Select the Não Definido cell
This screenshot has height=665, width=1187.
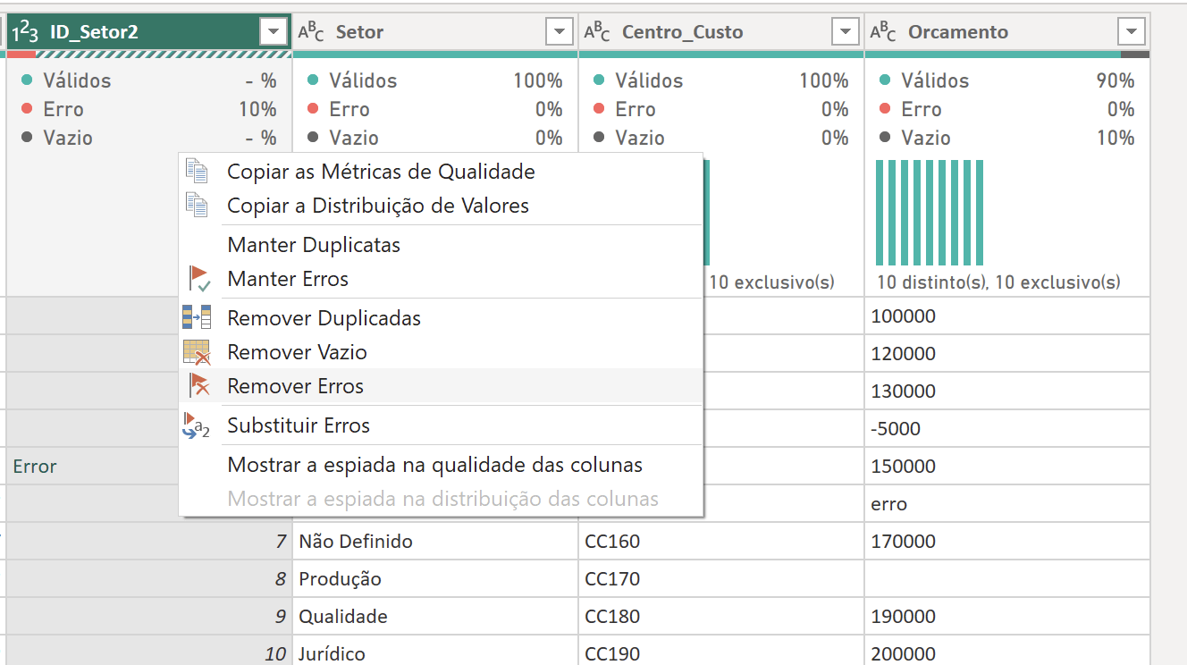[x=435, y=542]
